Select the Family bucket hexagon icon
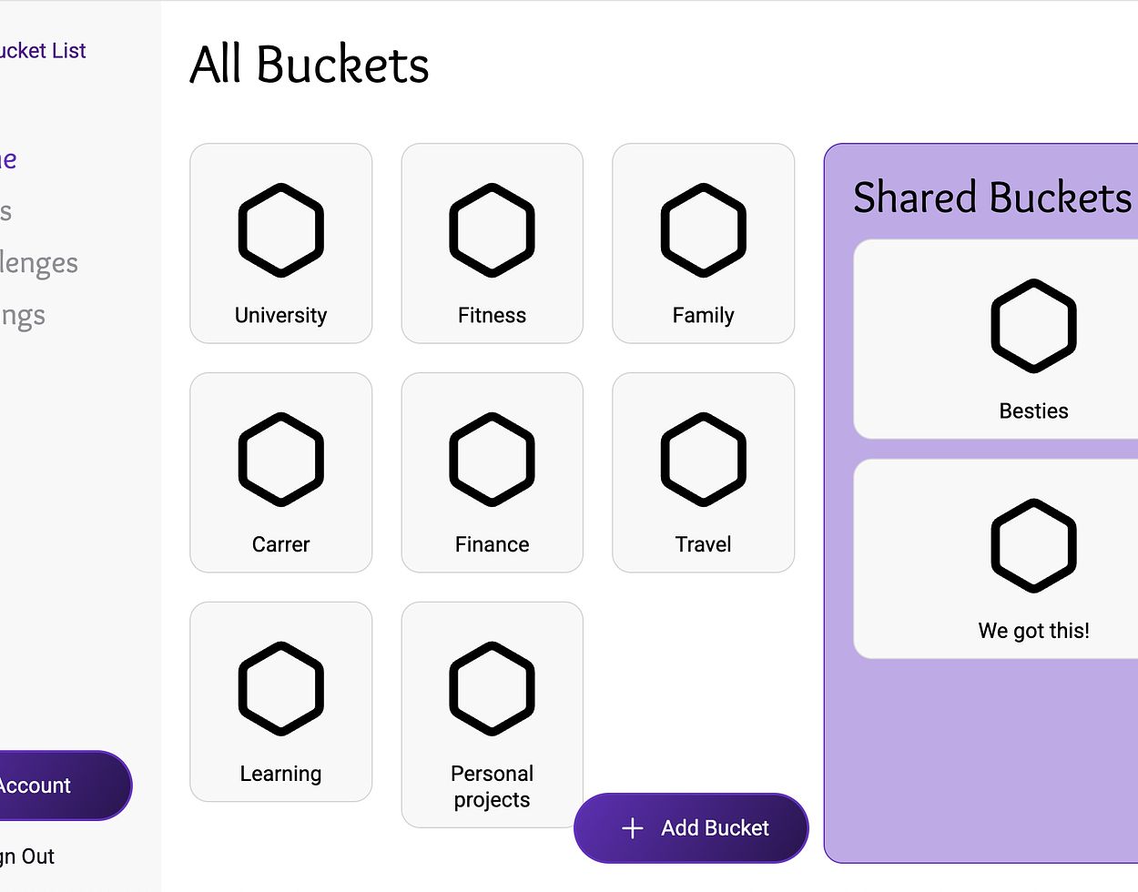1138x892 pixels. click(703, 229)
